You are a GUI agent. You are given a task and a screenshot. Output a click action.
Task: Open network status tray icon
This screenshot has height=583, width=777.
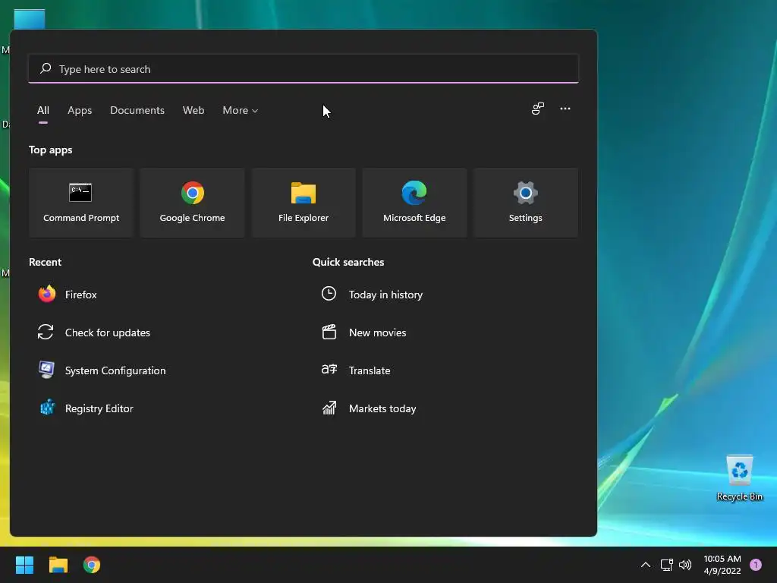click(x=666, y=565)
